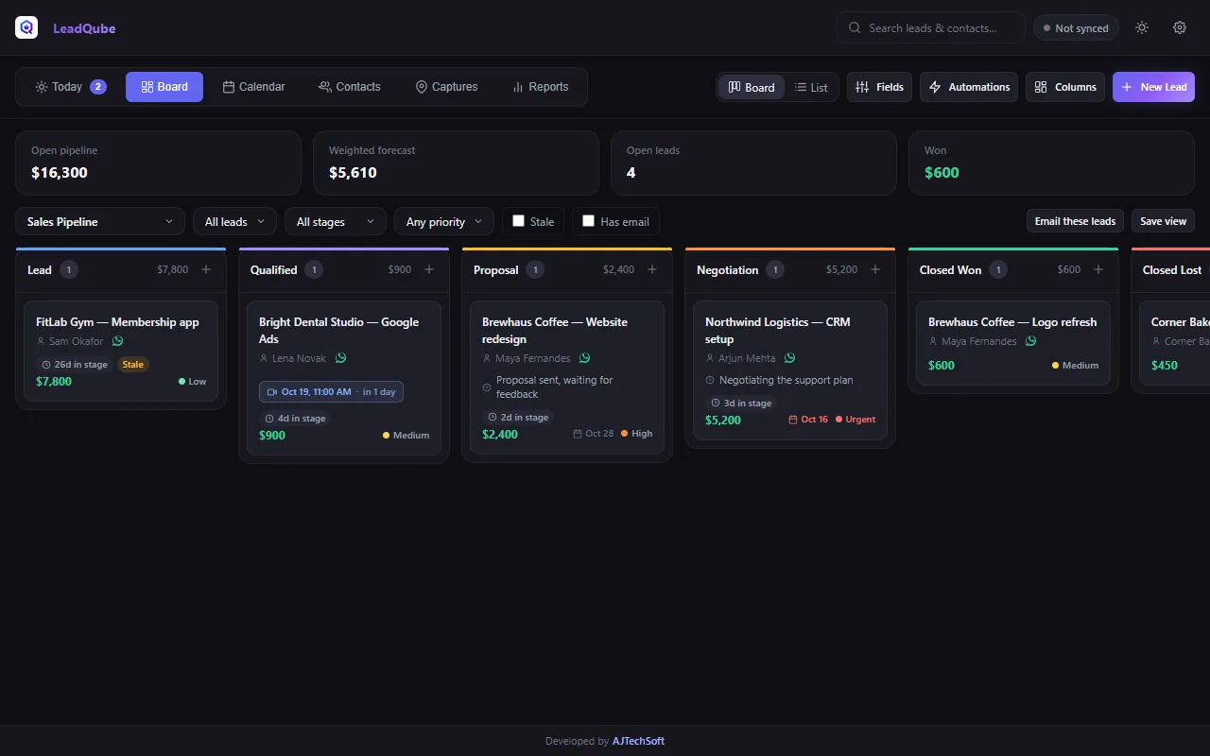Click the video meeting chip Oct 19, 11:00 AM
Image resolution: width=1210 pixels, height=756 pixels.
tap(331, 391)
